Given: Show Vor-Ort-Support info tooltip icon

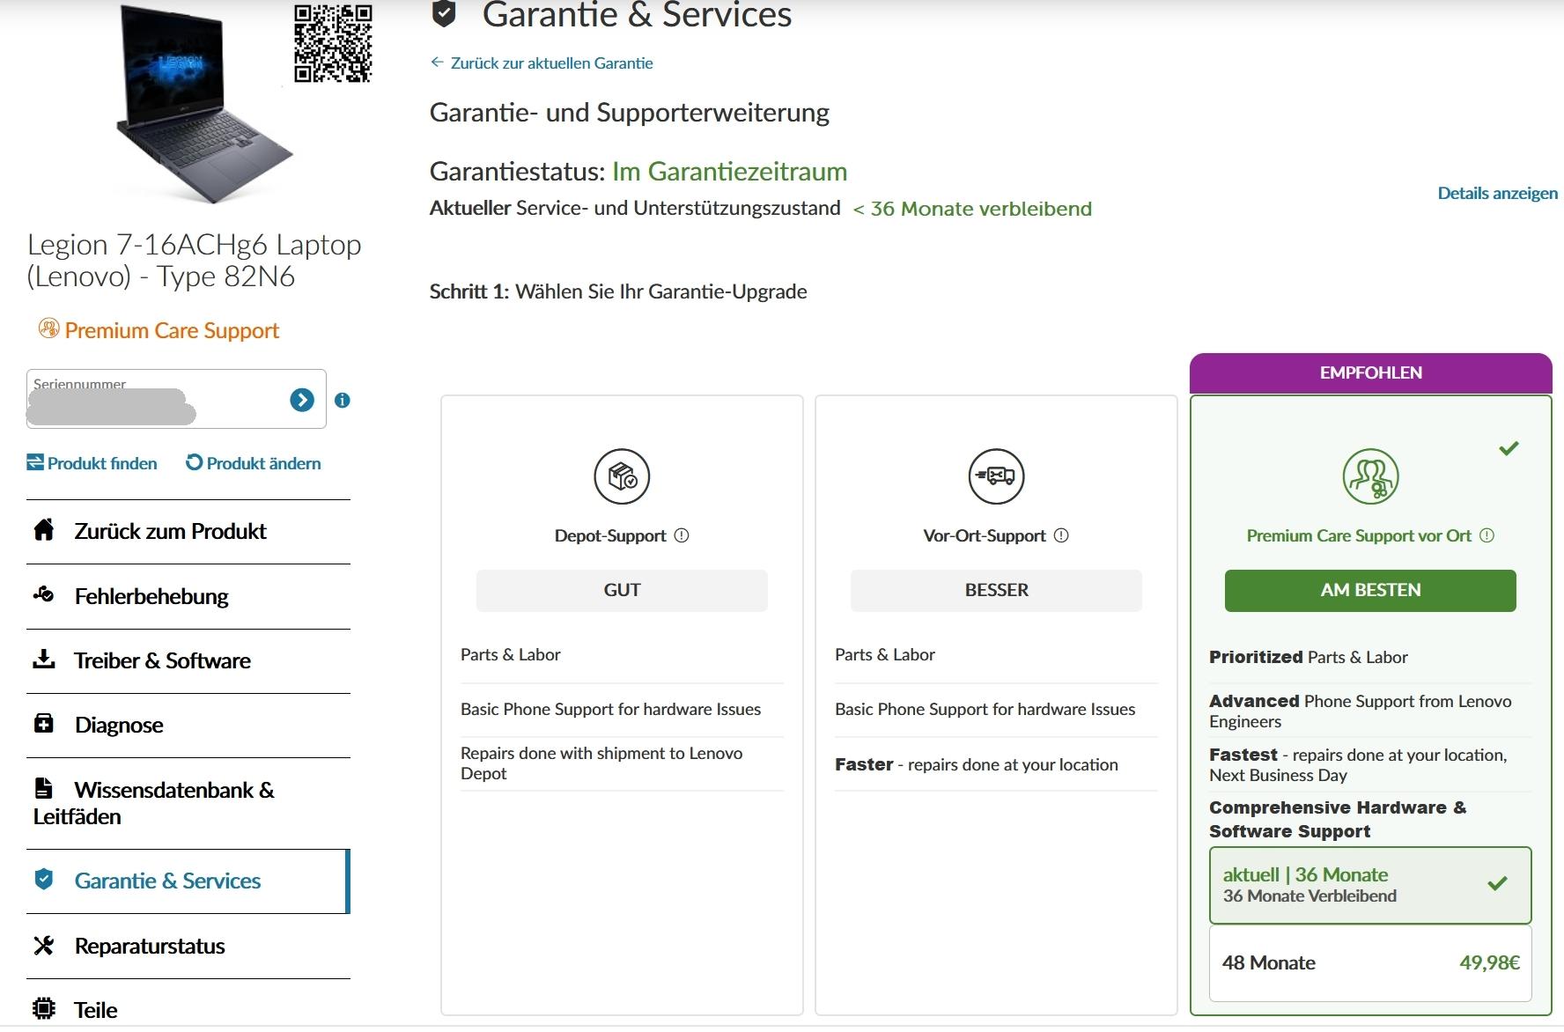Looking at the screenshot, I should (x=1061, y=535).
